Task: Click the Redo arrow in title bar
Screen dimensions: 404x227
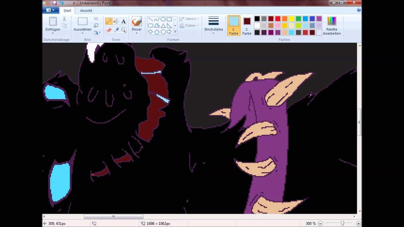Action: (68, 3)
